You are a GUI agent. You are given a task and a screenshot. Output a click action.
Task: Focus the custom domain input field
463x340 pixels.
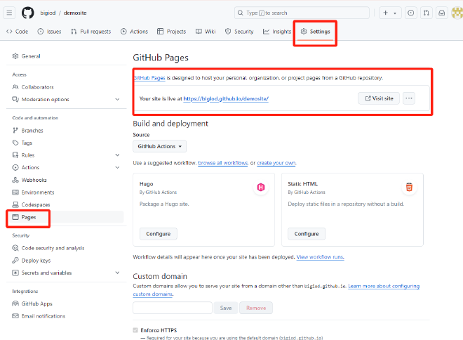point(173,308)
